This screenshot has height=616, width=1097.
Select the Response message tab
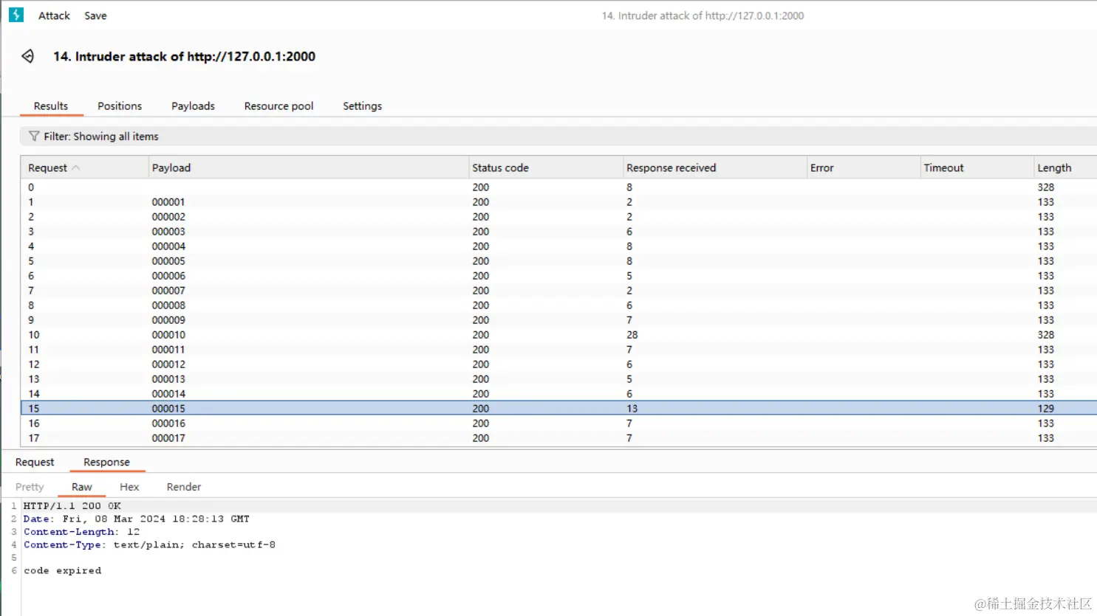(106, 462)
